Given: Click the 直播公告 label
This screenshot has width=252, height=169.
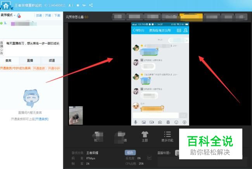Looking at the screenshot, I should pos(2,48).
